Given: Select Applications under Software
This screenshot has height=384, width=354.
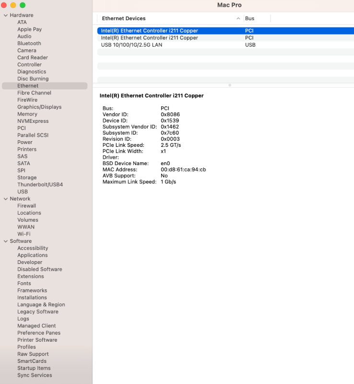Looking at the screenshot, I should 32,255.
